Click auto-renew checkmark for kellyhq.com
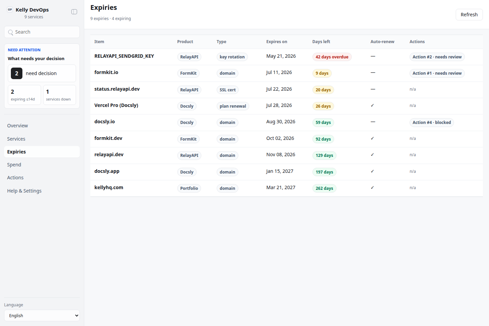 coord(373,187)
